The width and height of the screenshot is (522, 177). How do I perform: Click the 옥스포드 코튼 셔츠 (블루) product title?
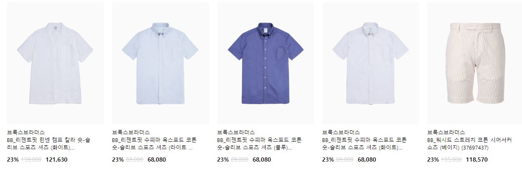[260, 144]
